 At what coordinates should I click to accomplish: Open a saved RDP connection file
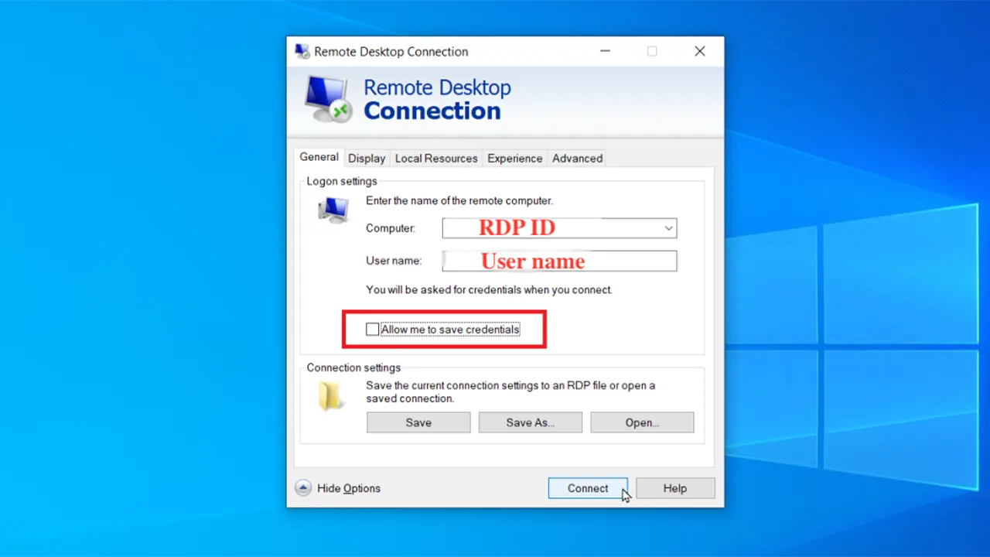click(642, 422)
